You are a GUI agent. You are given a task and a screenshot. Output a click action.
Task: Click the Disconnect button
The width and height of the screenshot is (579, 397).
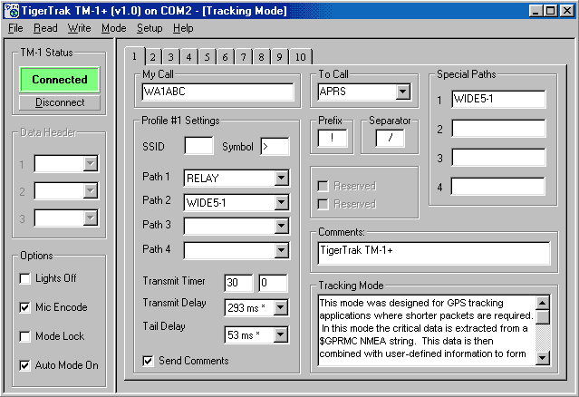(x=60, y=102)
